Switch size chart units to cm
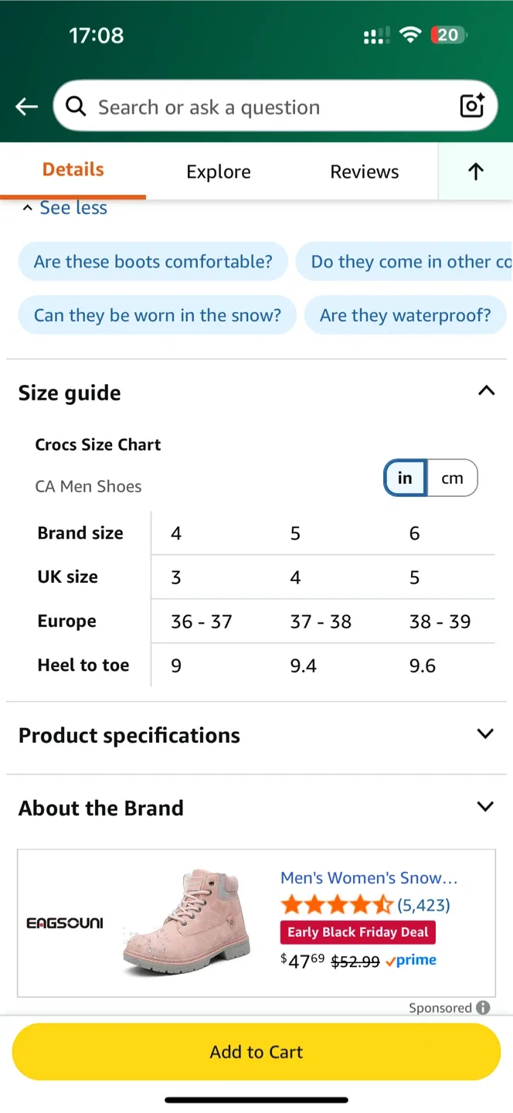This screenshot has height=1113, width=513. [x=452, y=478]
